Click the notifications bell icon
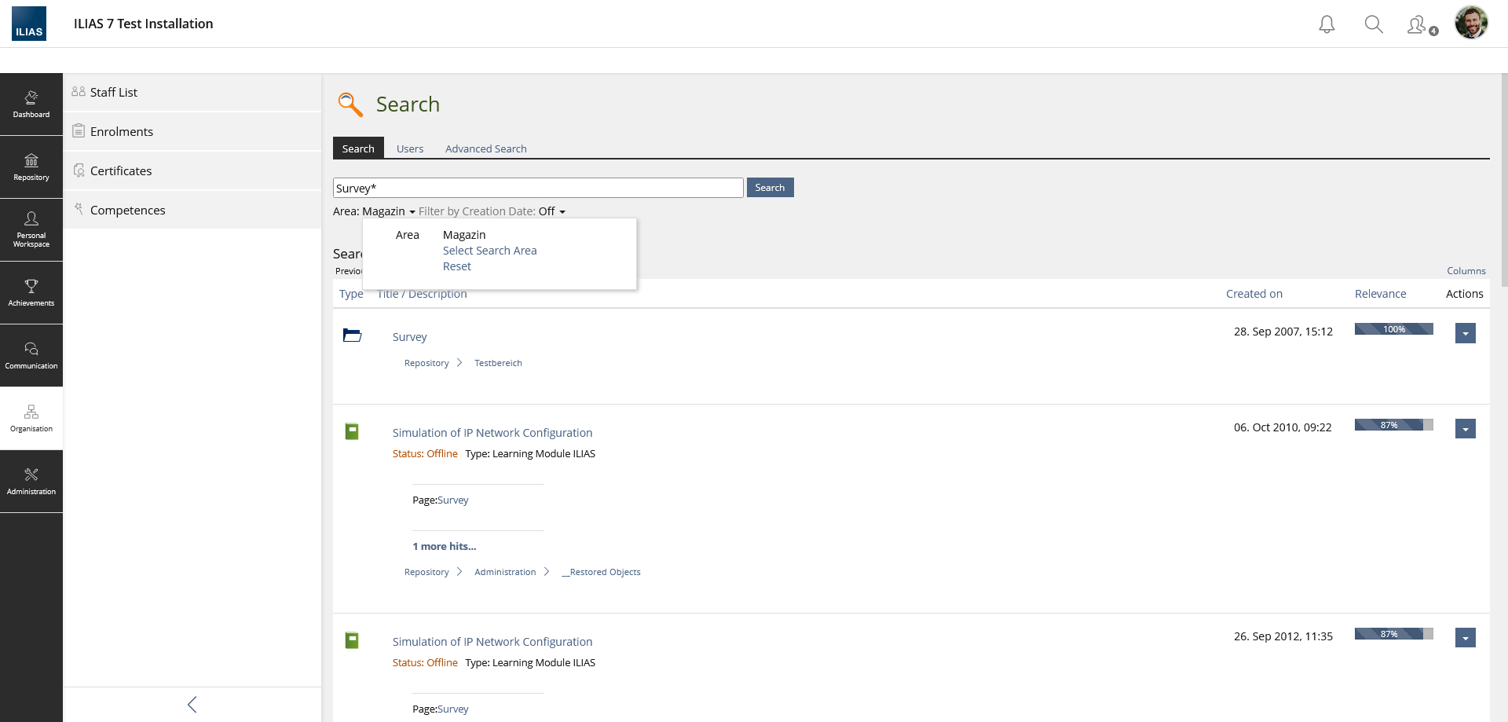 coord(1327,24)
